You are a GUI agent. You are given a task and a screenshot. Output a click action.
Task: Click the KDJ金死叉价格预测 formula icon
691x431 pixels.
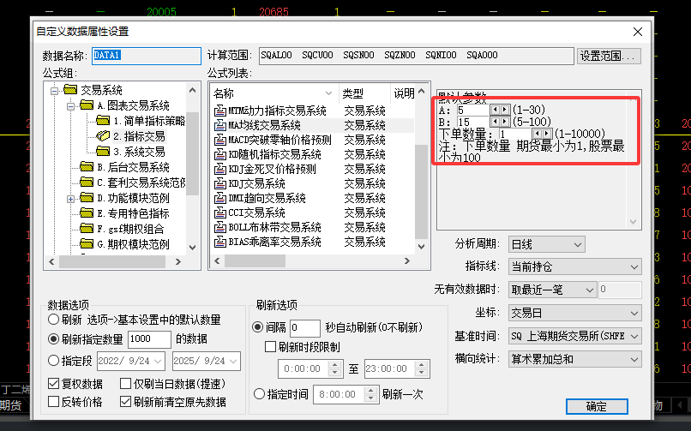[219, 169]
